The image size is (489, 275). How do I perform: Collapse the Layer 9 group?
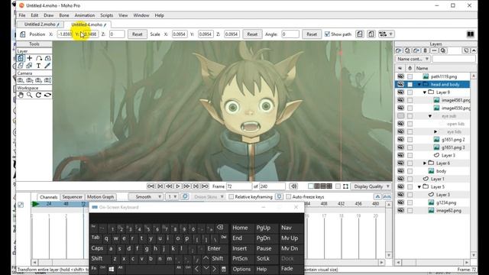425,92
